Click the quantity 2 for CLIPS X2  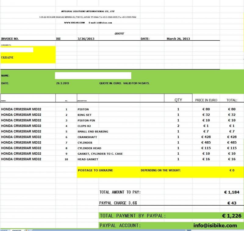click(178, 126)
